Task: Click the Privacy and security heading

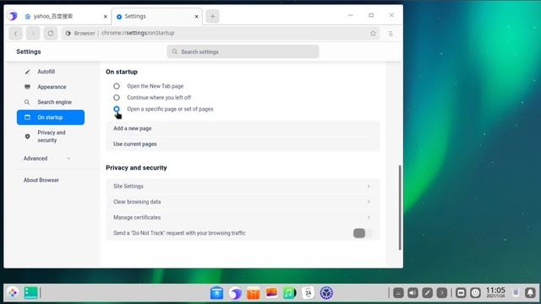Action: 136,167
